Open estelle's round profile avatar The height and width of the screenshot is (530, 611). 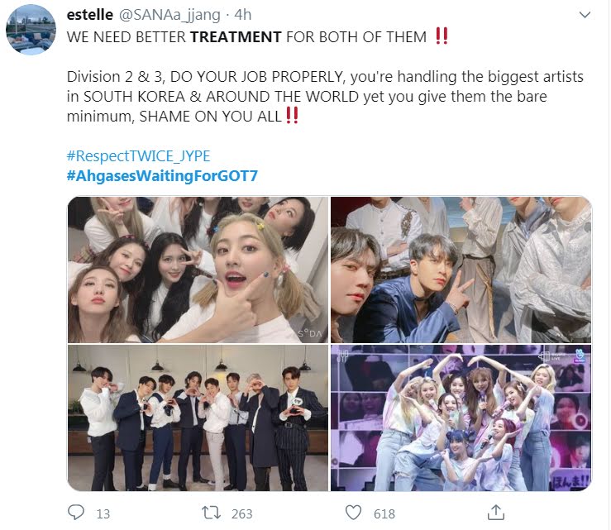pyautogui.click(x=31, y=30)
